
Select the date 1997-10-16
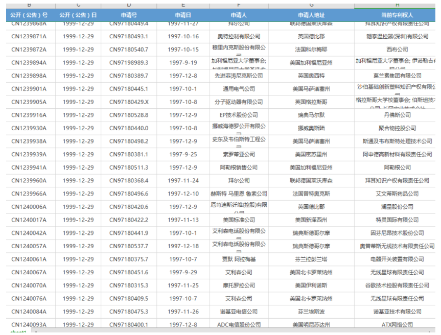pyautogui.click(x=183, y=37)
